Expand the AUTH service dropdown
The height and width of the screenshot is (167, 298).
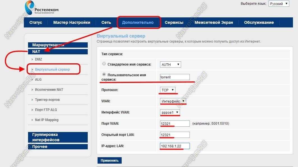point(170,64)
